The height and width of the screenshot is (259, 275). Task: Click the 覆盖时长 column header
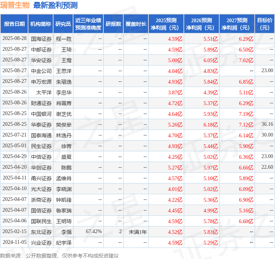[x=136, y=24]
